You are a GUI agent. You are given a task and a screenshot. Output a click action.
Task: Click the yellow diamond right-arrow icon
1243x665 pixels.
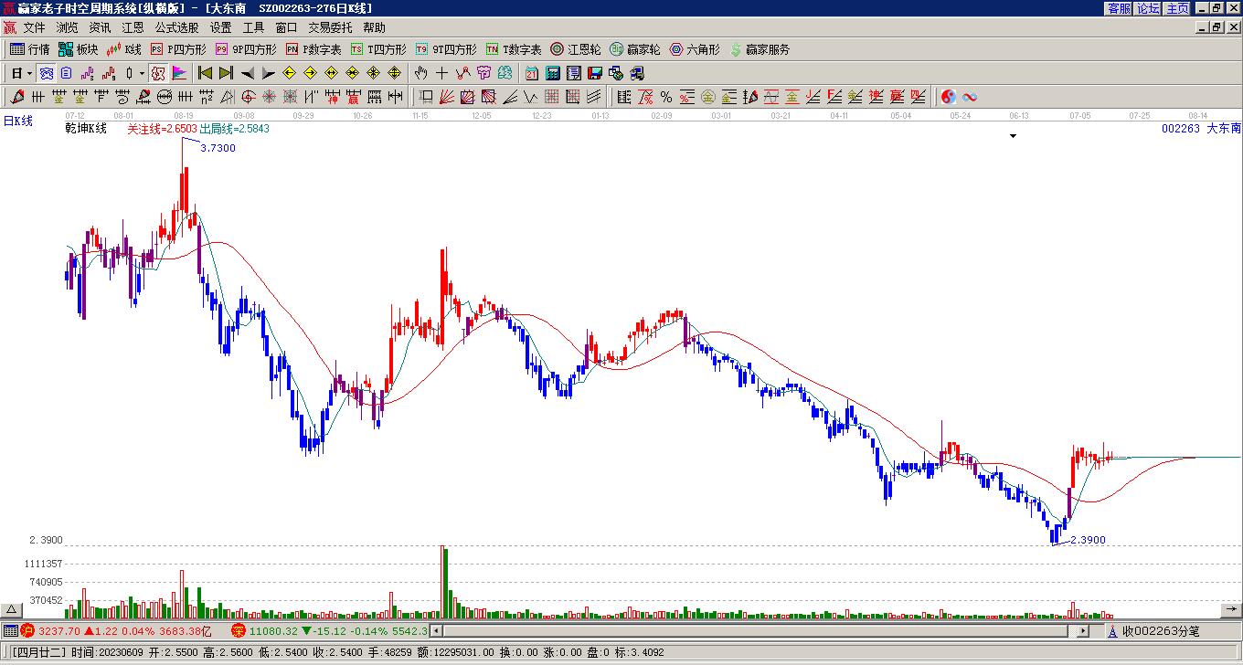point(310,73)
